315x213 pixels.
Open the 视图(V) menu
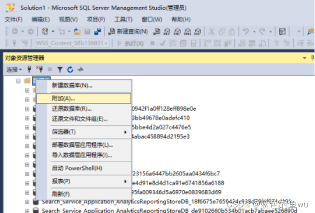pyautogui.click(x=68, y=20)
